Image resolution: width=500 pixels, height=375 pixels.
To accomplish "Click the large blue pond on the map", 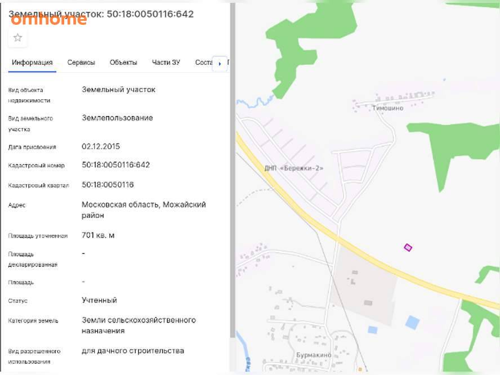I will (412, 322).
